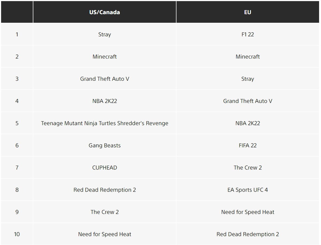The height and width of the screenshot is (245, 321).
Task: Click Minecraft in the US/Canada column
Action: 105,57
